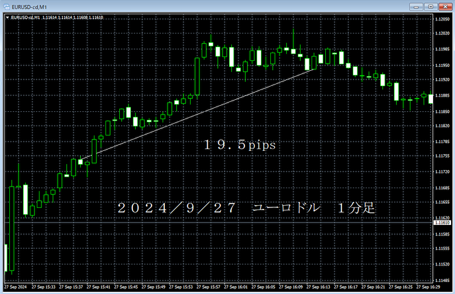Screen dimensions: 455x294
Task: Click the '27 Sep 15:33' time label
Action: click(43, 287)
